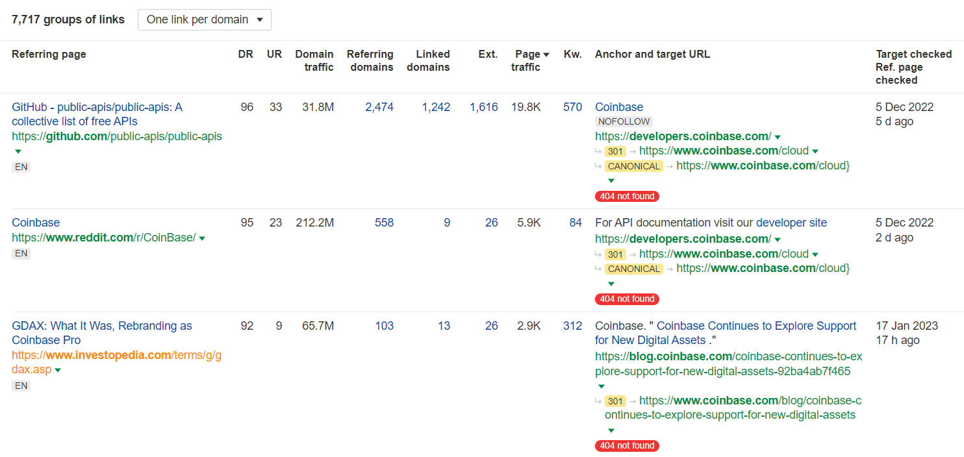
Task: Open the 84 keywords value
Action: click(x=576, y=223)
